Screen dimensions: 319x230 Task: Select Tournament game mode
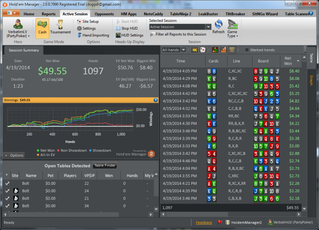coord(61,27)
